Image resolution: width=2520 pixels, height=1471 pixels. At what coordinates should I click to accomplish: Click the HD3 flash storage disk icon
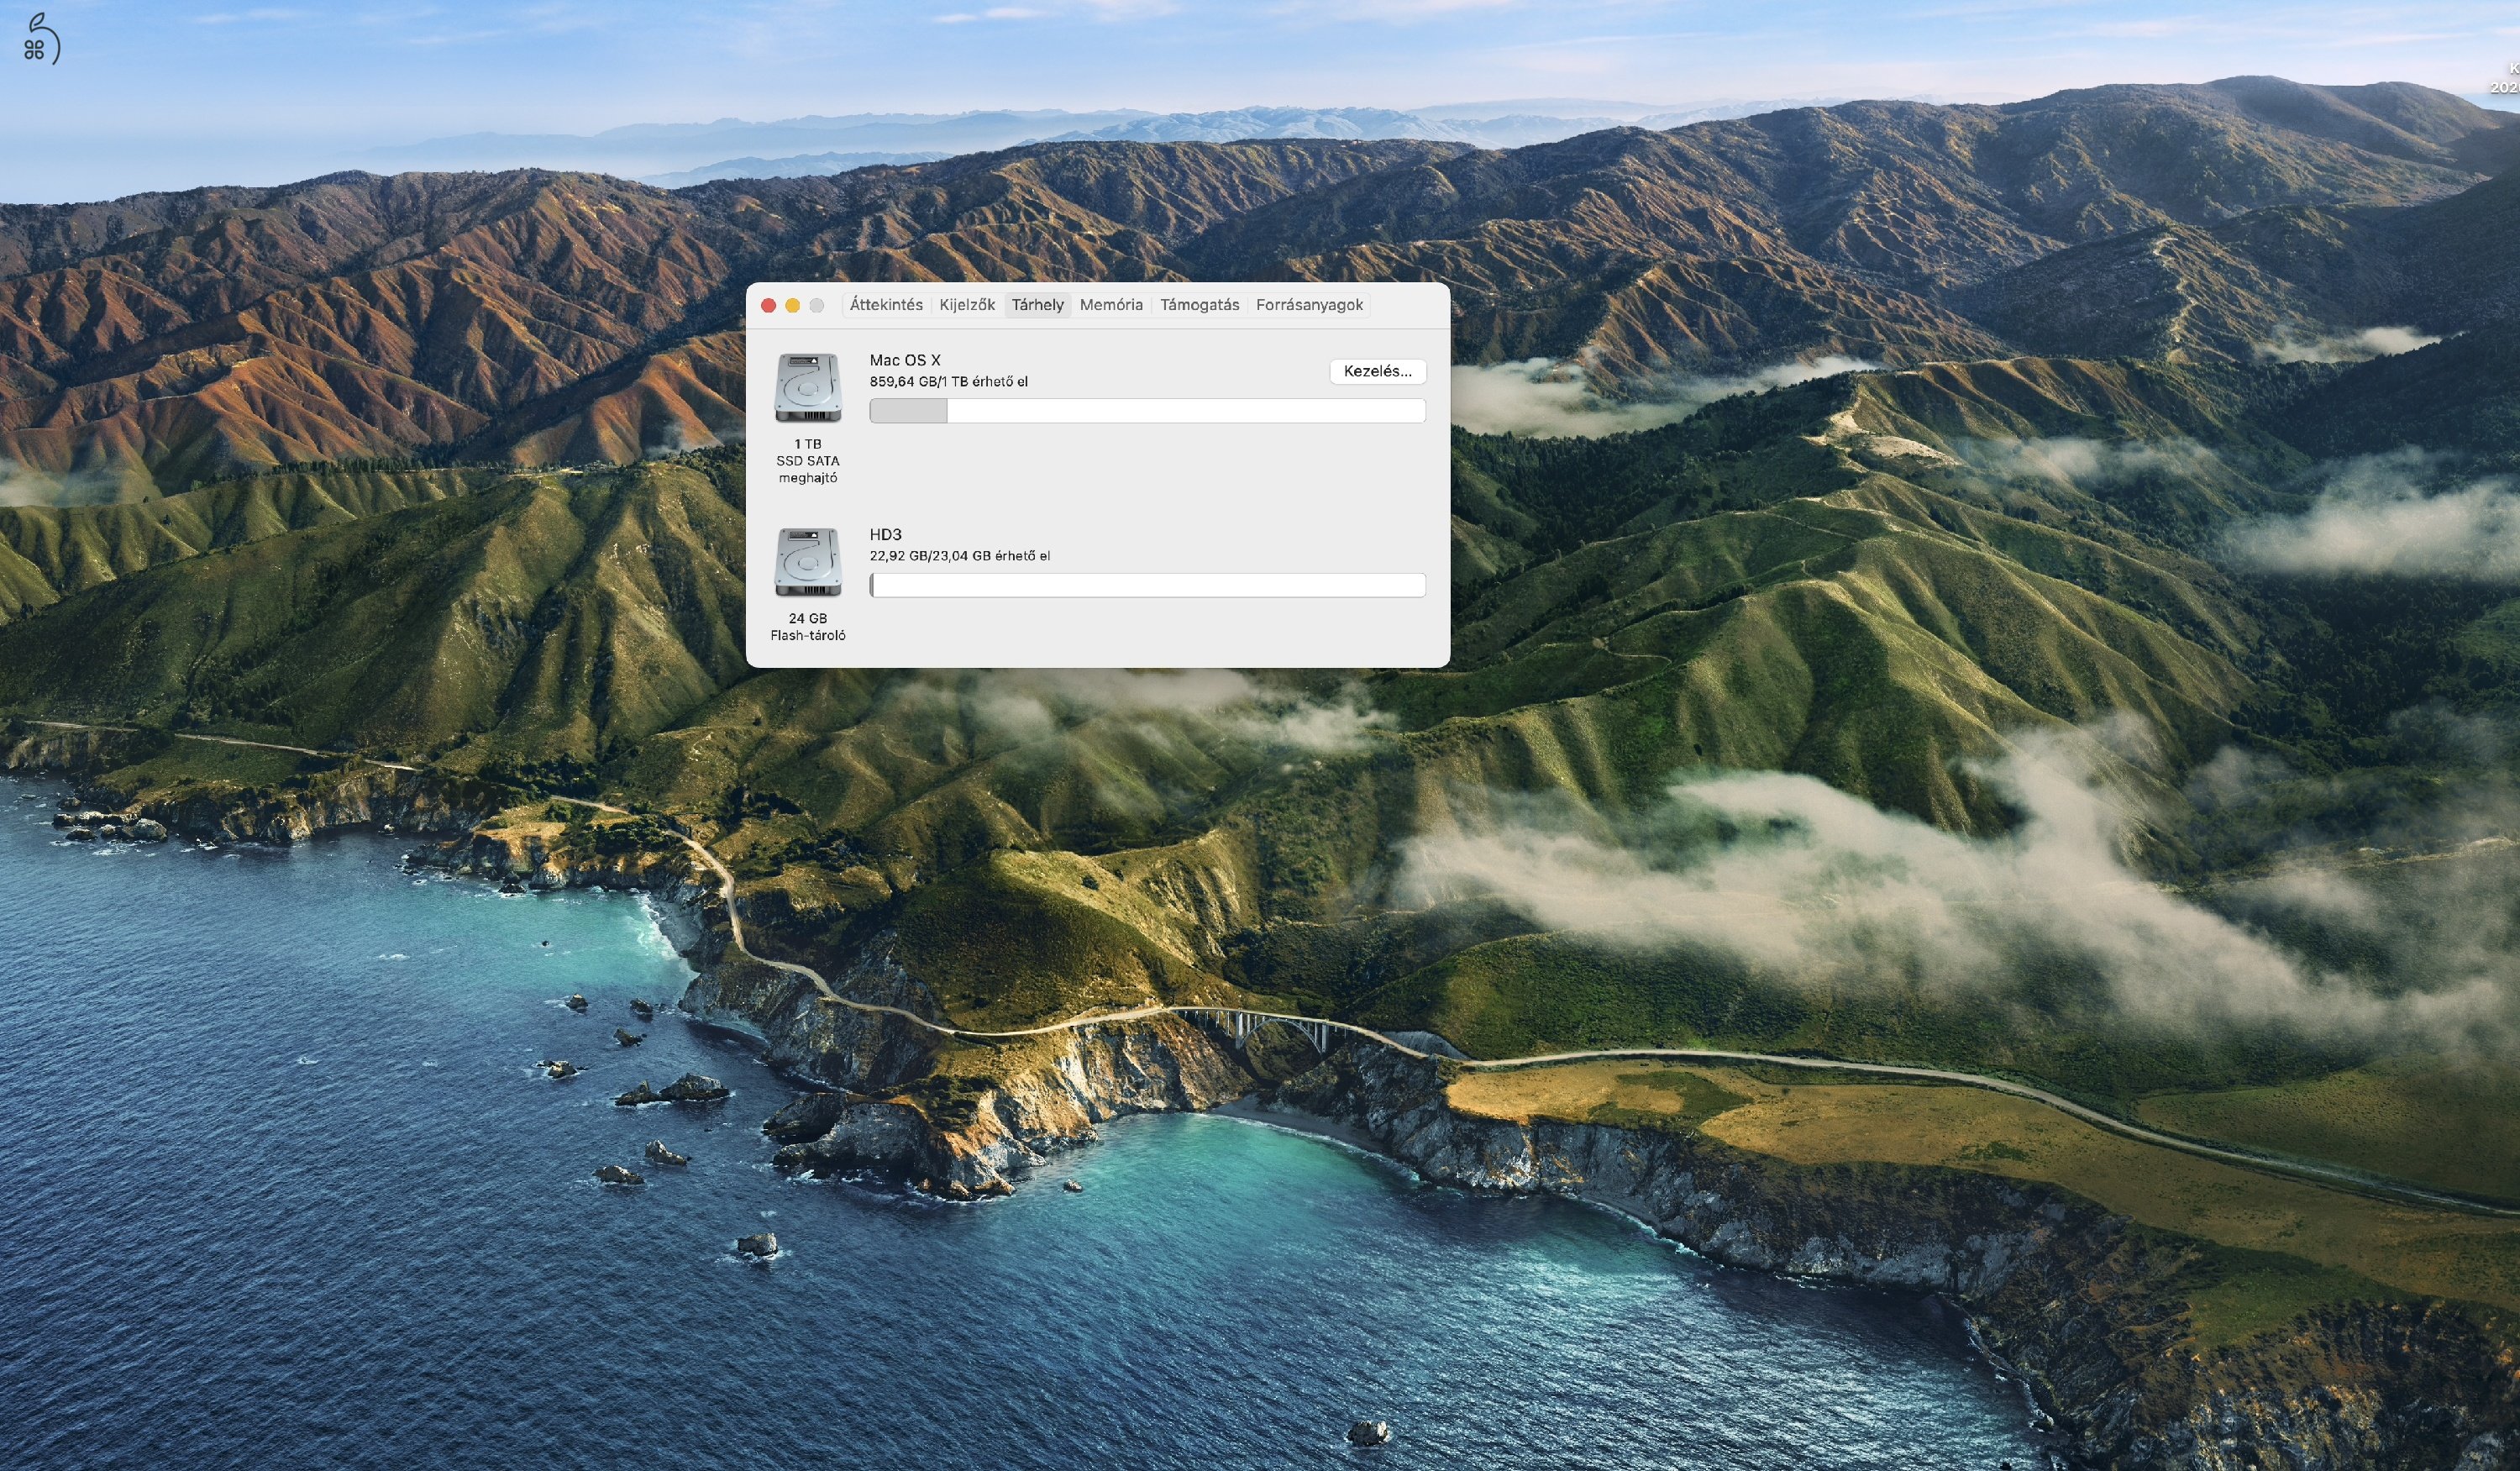[808, 564]
